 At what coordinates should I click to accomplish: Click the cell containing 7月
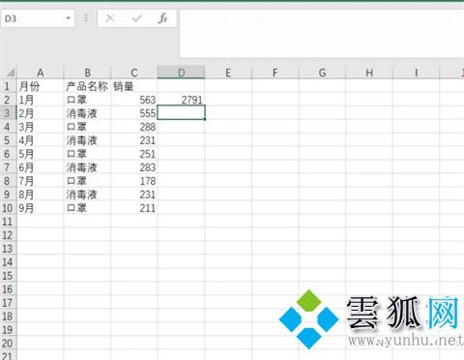[40, 181]
